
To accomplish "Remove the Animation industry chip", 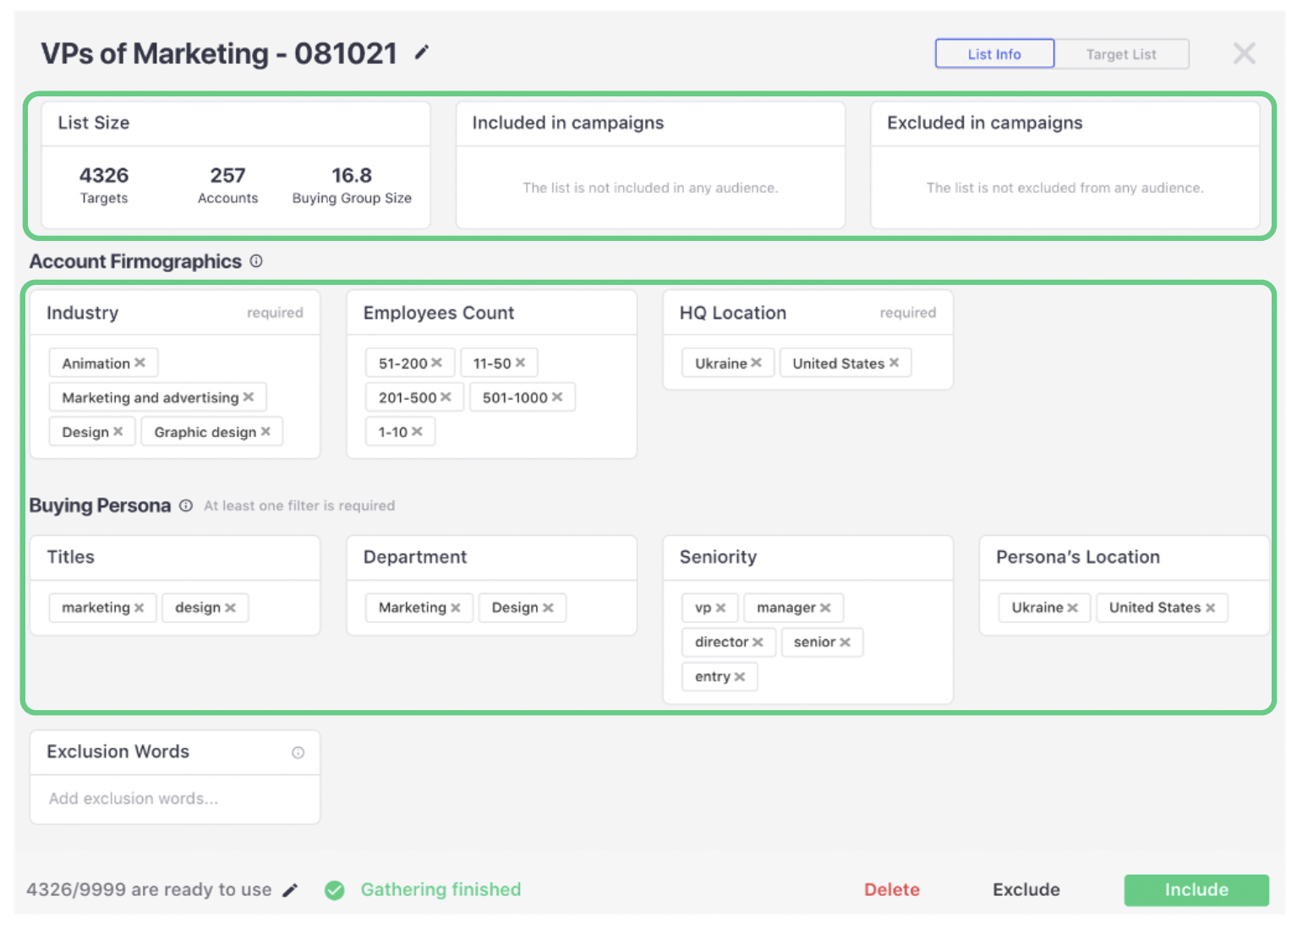I will point(142,362).
